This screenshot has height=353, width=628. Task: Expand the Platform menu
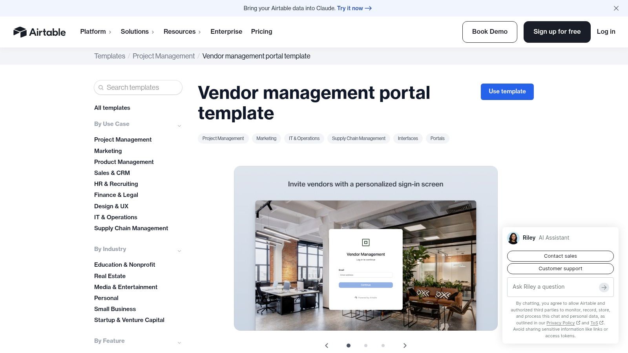click(x=96, y=32)
